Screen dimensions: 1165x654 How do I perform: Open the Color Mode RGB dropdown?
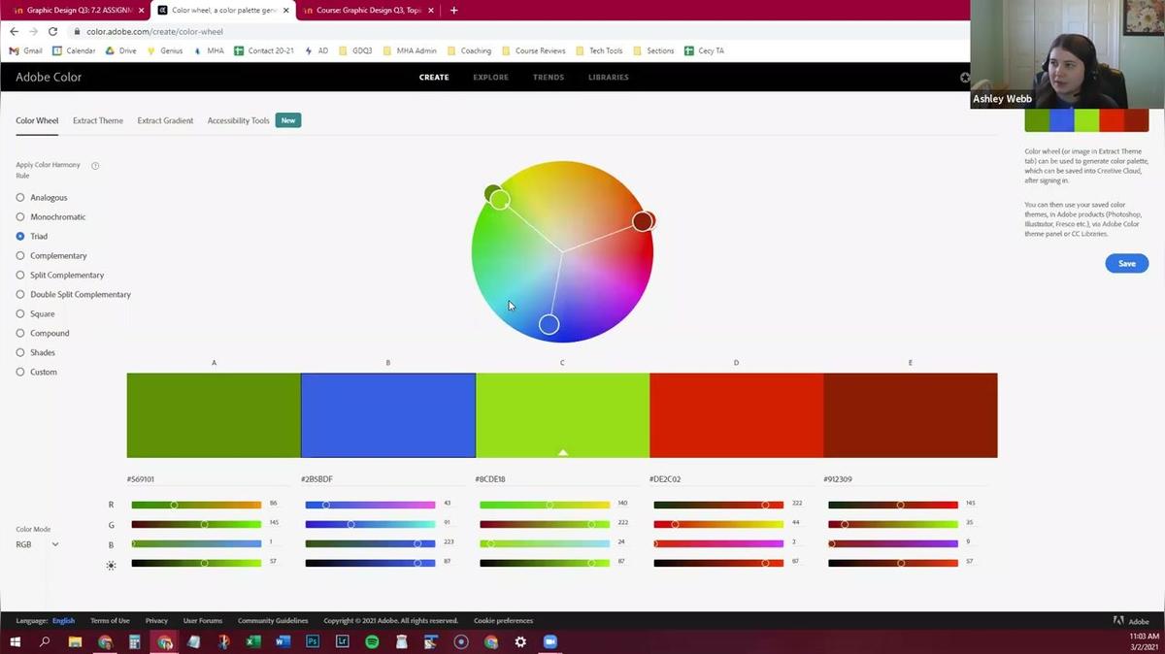click(x=37, y=544)
